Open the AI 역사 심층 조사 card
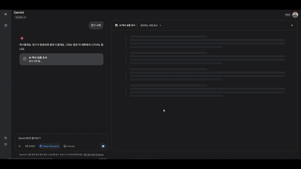The height and width of the screenshot is (169, 301). (x=61, y=59)
